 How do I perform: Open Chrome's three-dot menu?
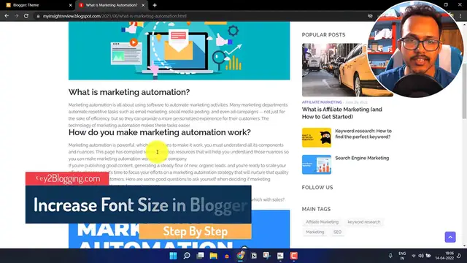tap(460, 16)
